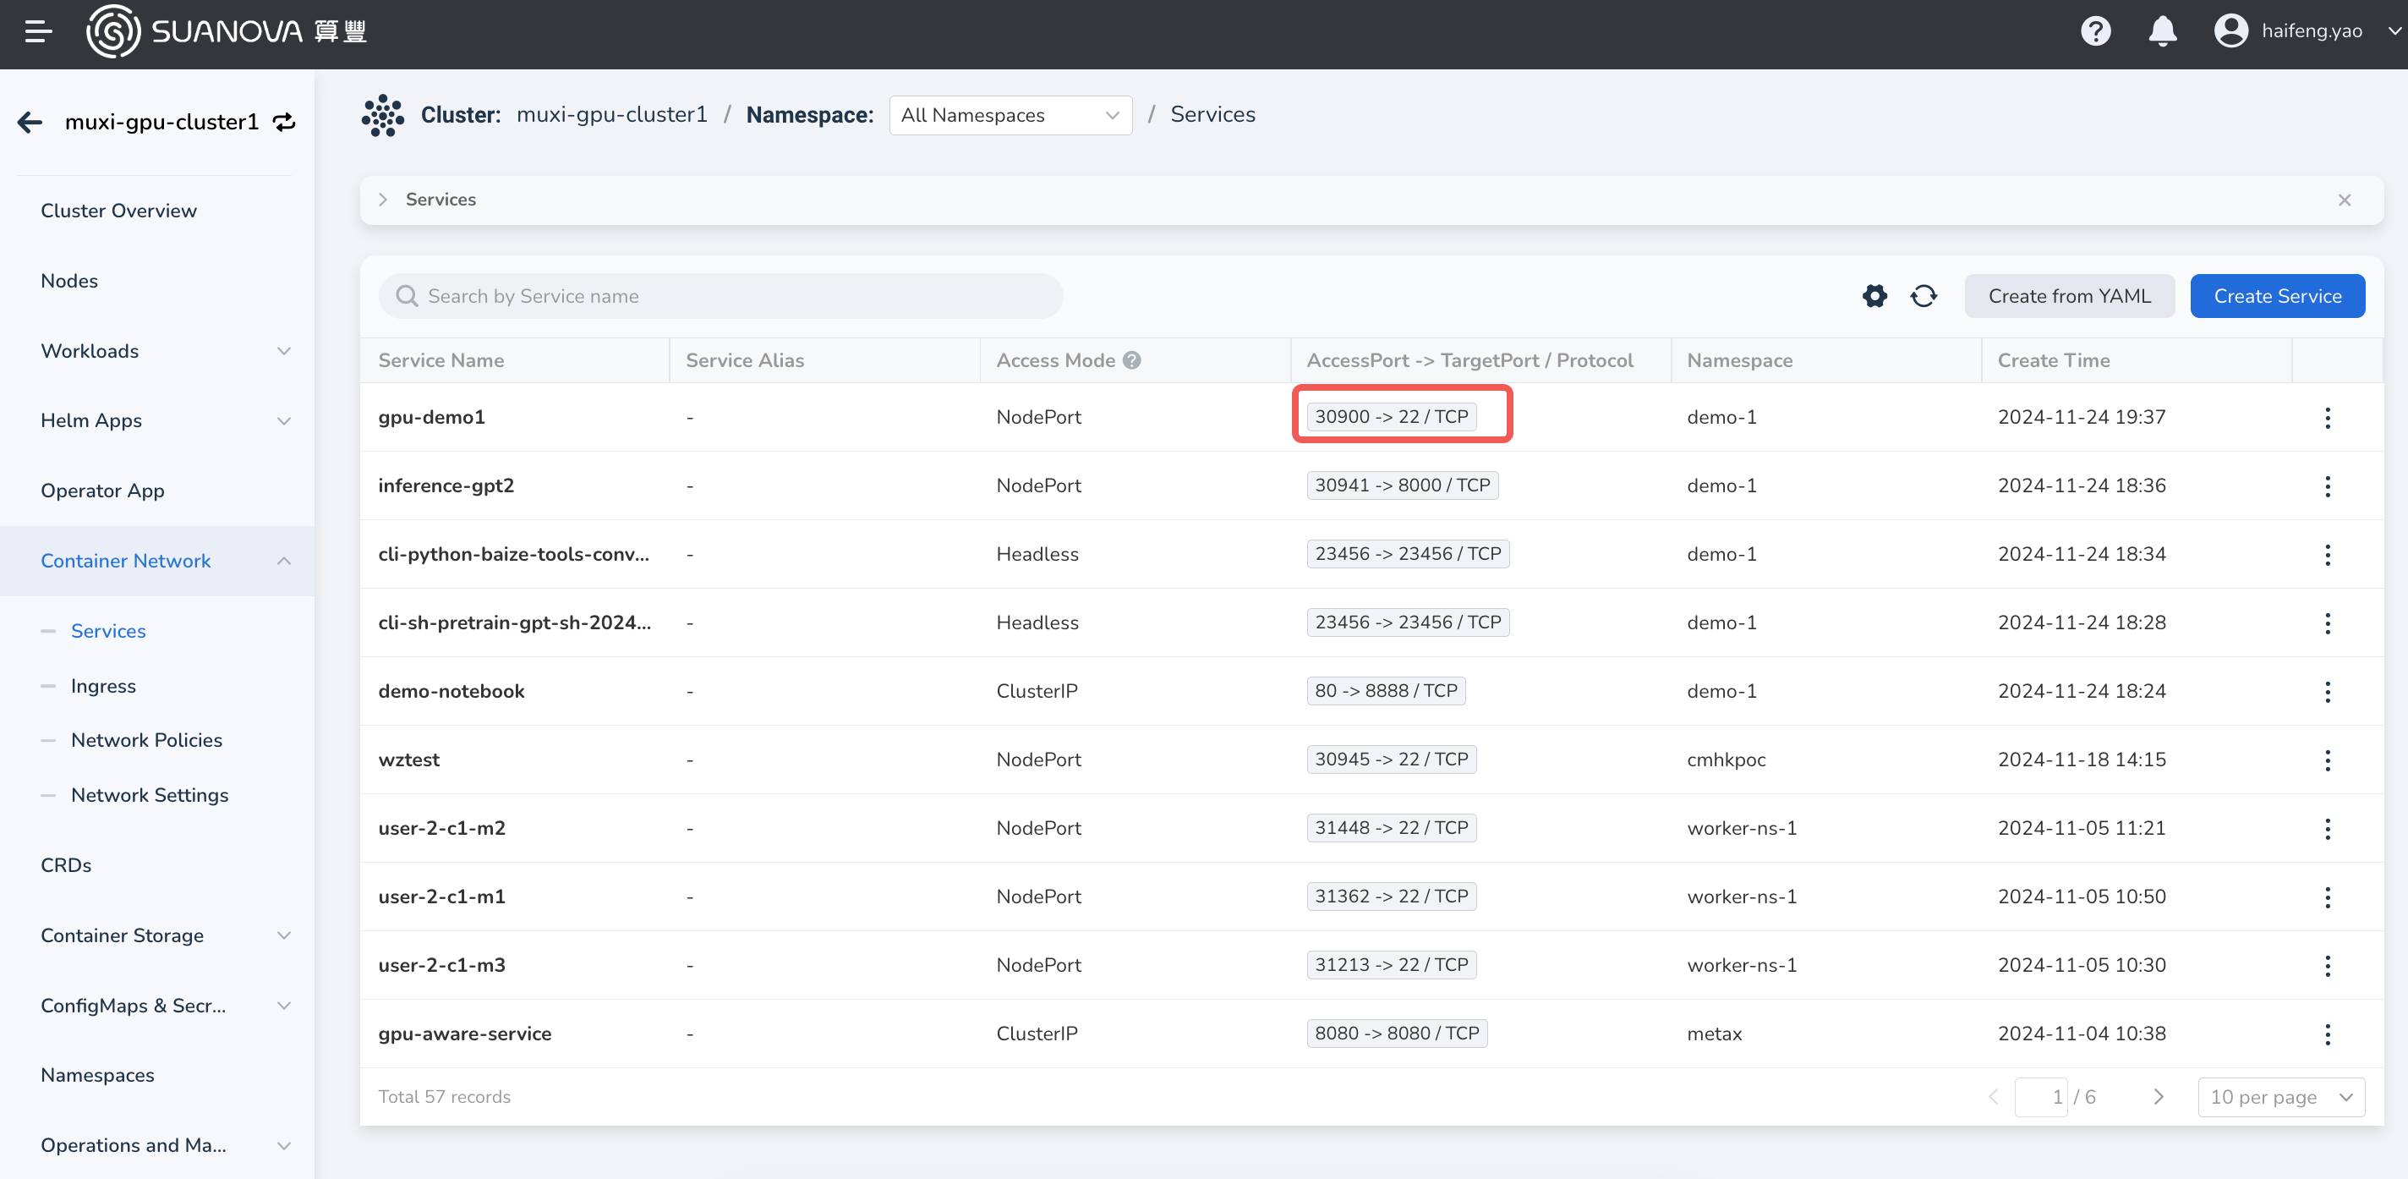Focus the Search by Service name field
The width and height of the screenshot is (2408, 1179).
(x=720, y=296)
